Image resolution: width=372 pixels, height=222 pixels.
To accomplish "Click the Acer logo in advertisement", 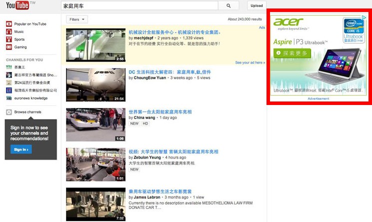I will pyautogui.click(x=288, y=22).
